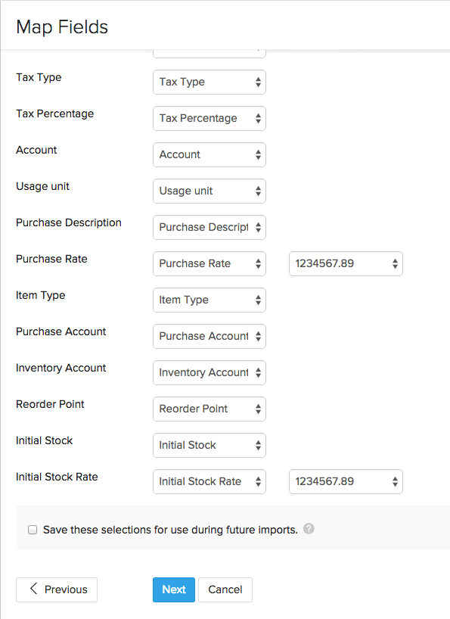Screen dimensions: 450x619
Task: Click the Previous button's back chevron icon
Action: [x=33, y=589]
